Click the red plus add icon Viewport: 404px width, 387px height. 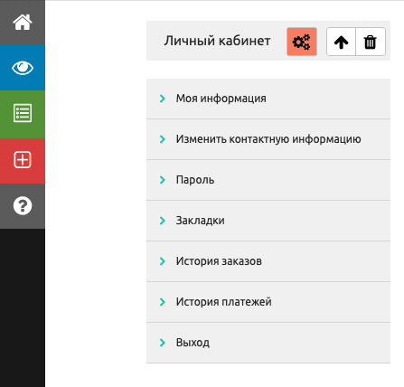coord(23,160)
